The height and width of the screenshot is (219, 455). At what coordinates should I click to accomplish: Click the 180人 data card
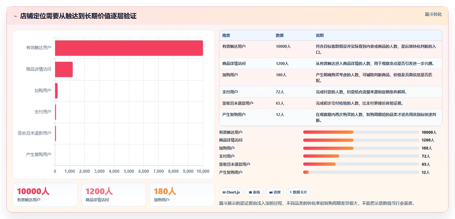pos(182,194)
